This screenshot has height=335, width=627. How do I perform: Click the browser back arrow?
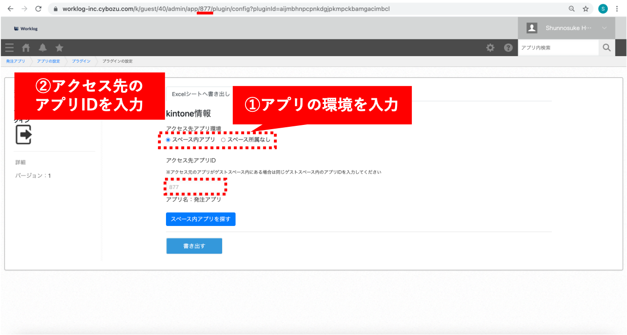click(10, 9)
